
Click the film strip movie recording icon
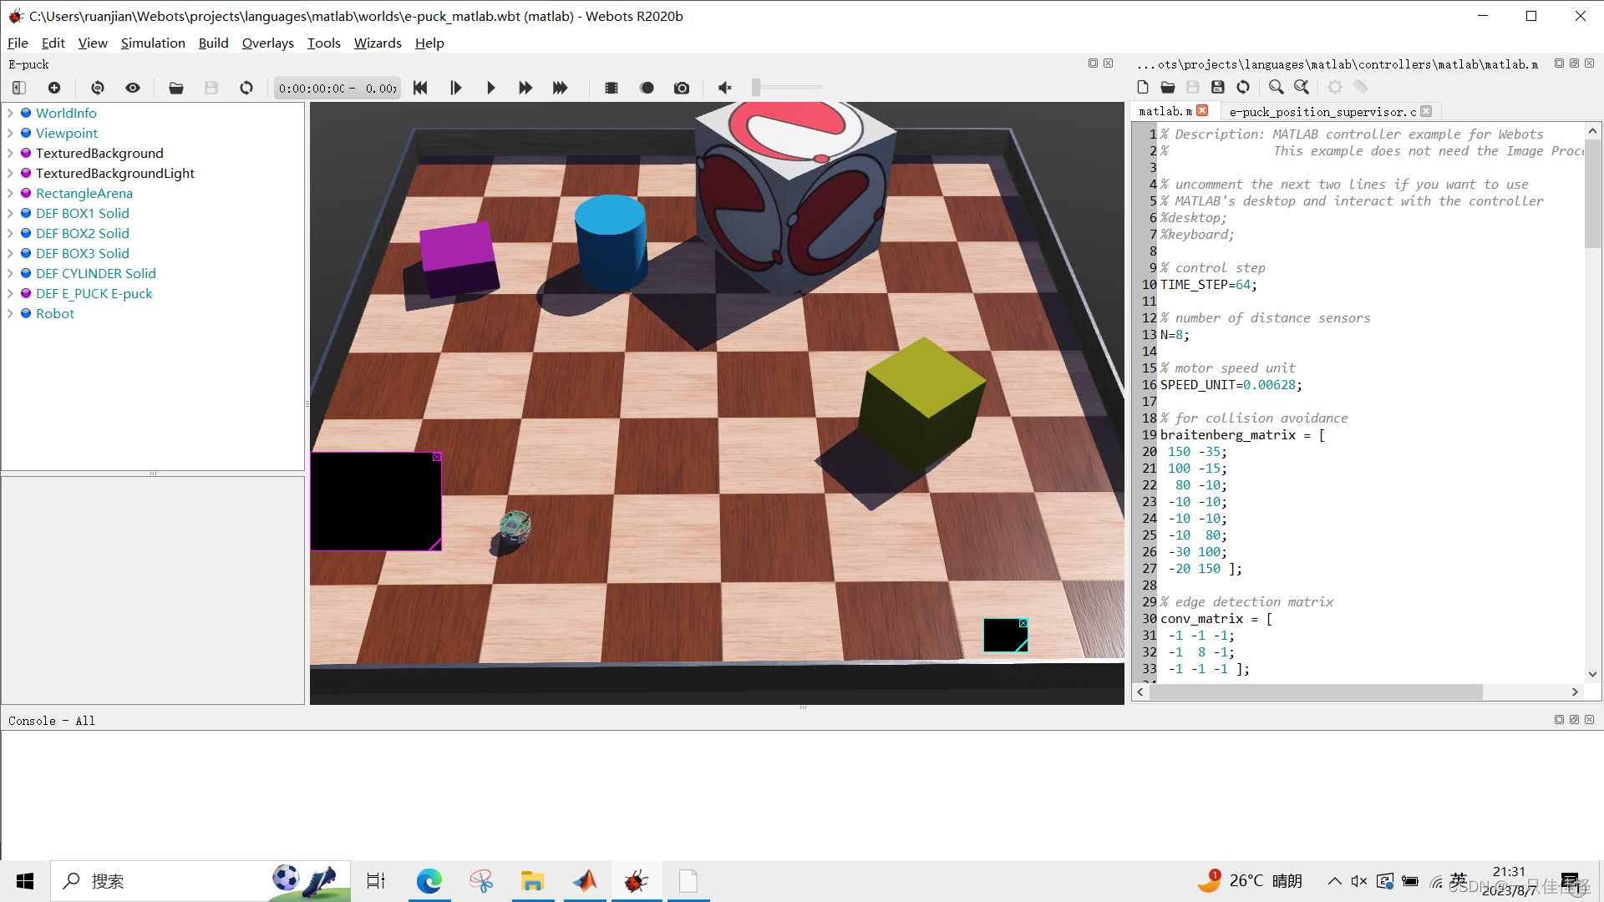[612, 88]
